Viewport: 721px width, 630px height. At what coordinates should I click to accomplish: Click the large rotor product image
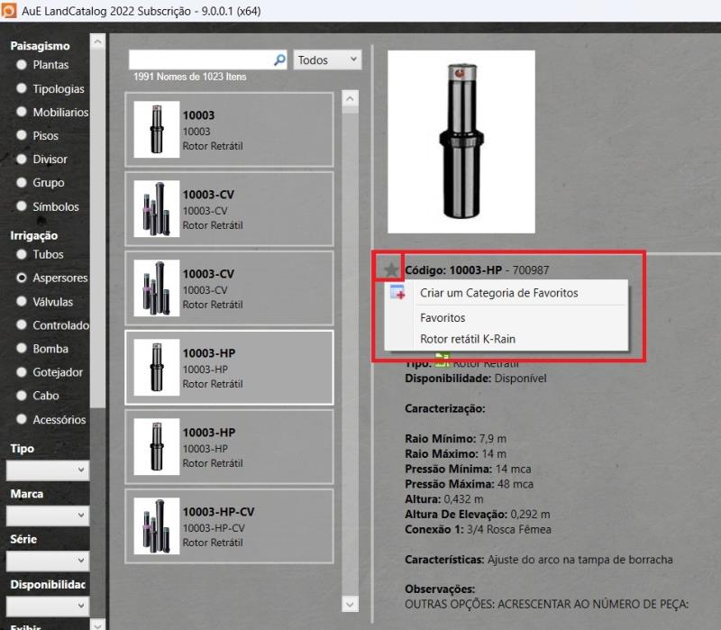(461, 142)
